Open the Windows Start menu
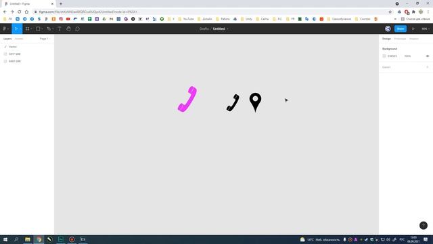433x244 pixels. (5, 239)
